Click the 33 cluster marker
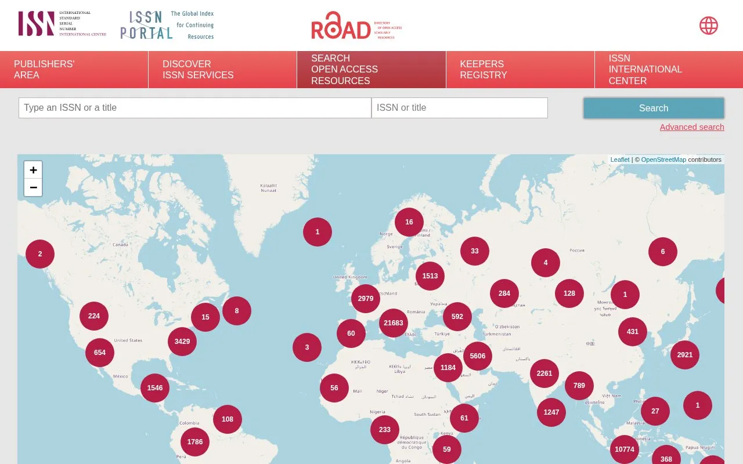The image size is (743, 464). point(475,251)
